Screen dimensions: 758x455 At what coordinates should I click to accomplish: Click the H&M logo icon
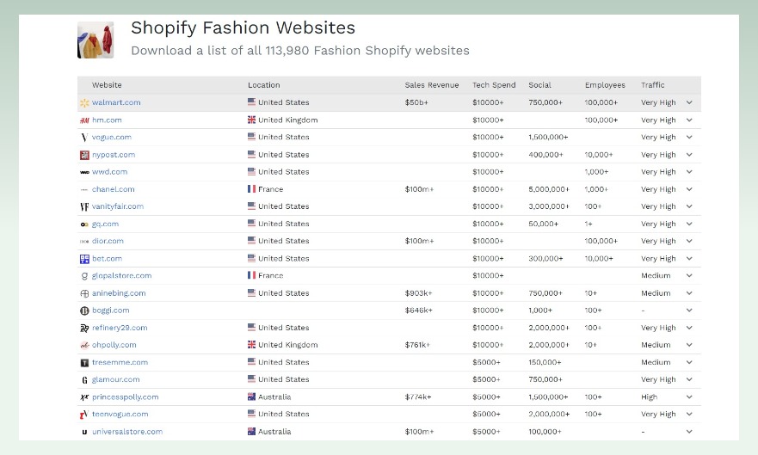point(84,120)
